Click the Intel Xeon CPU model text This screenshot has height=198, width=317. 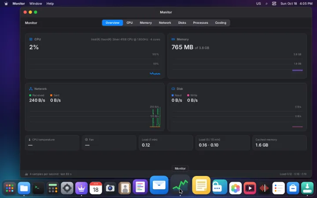pos(125,40)
